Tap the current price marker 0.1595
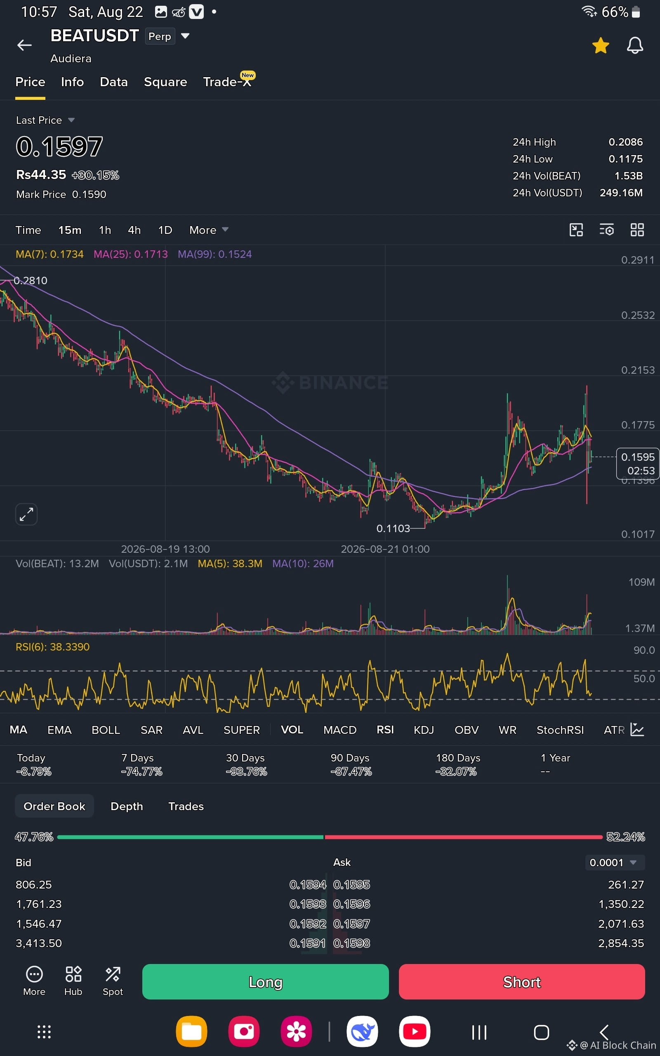Viewport: 660px width, 1056px height. 638,463
